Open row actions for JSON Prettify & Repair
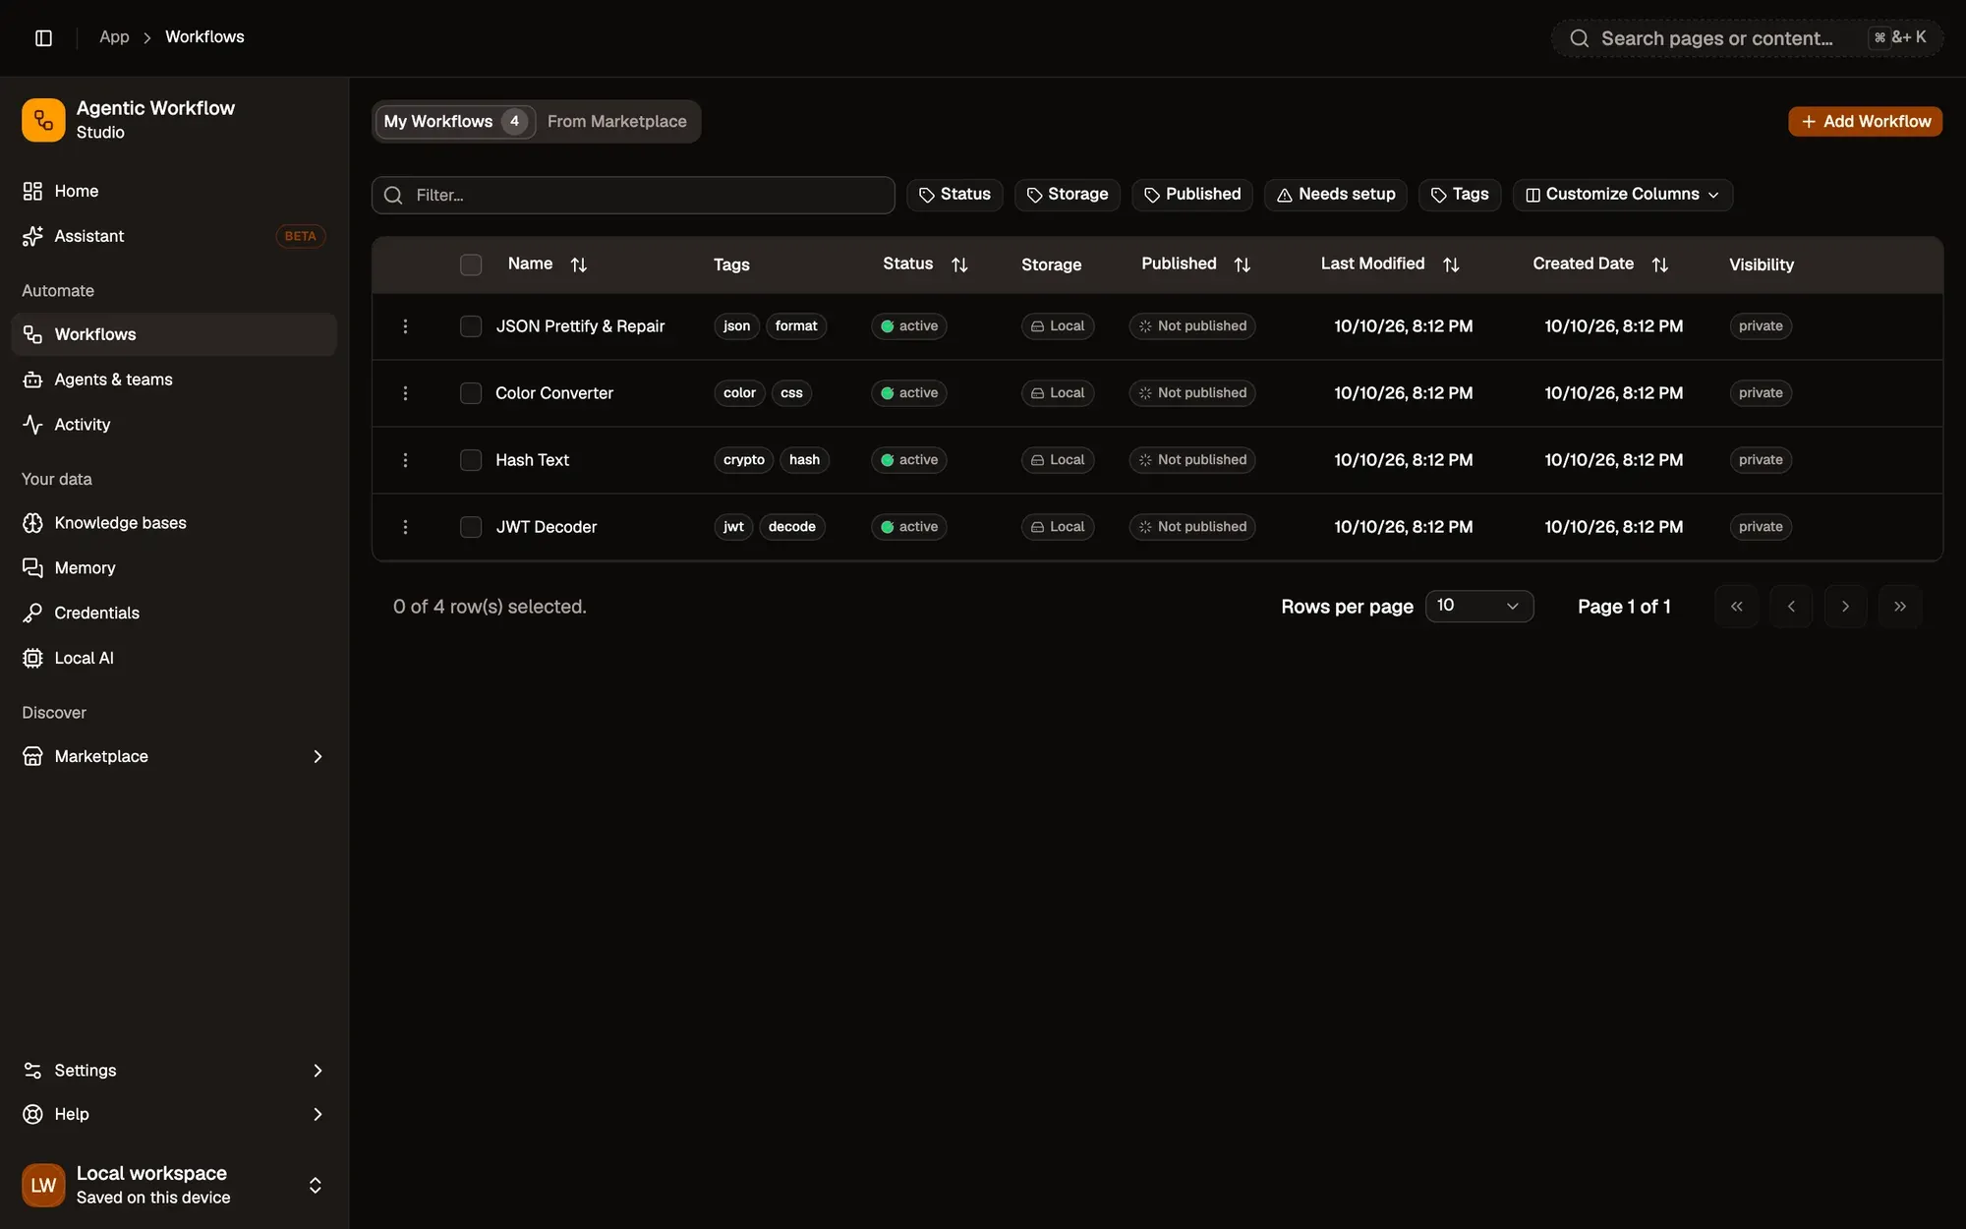 point(405,326)
